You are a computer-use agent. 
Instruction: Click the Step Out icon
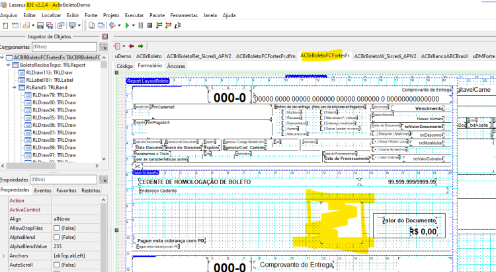point(177,26)
